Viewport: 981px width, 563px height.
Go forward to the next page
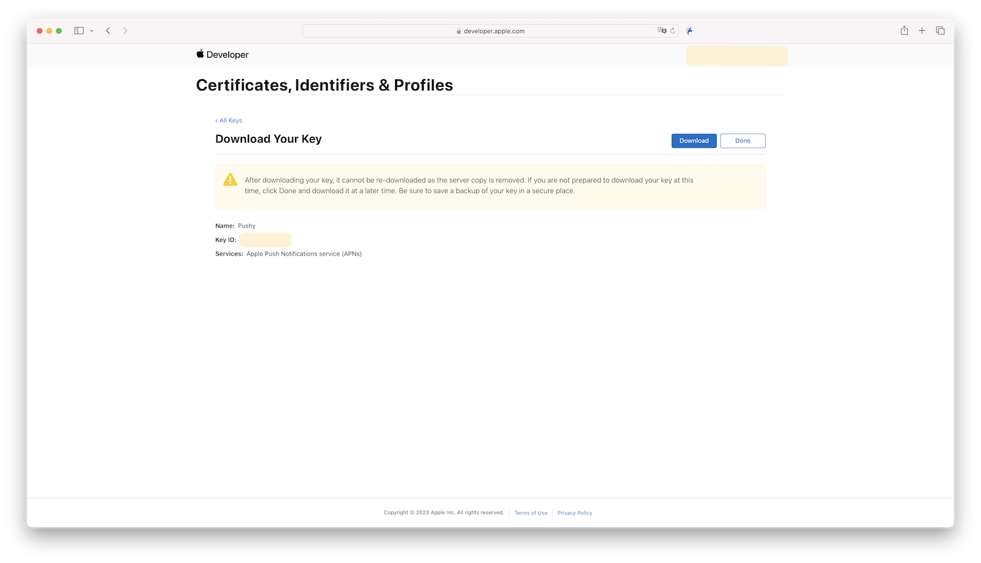click(x=125, y=31)
